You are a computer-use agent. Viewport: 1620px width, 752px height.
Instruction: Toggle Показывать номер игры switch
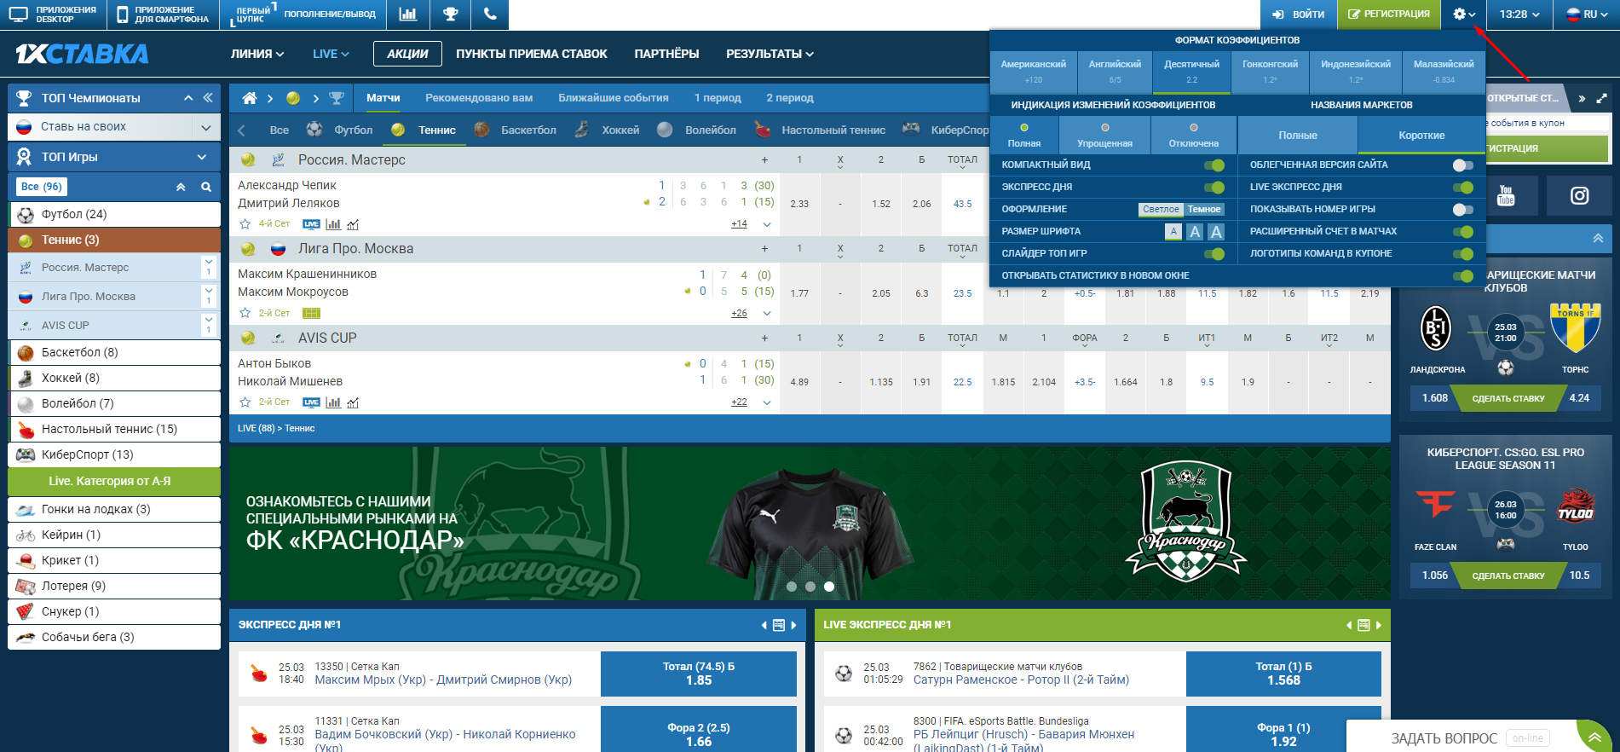click(x=1462, y=210)
